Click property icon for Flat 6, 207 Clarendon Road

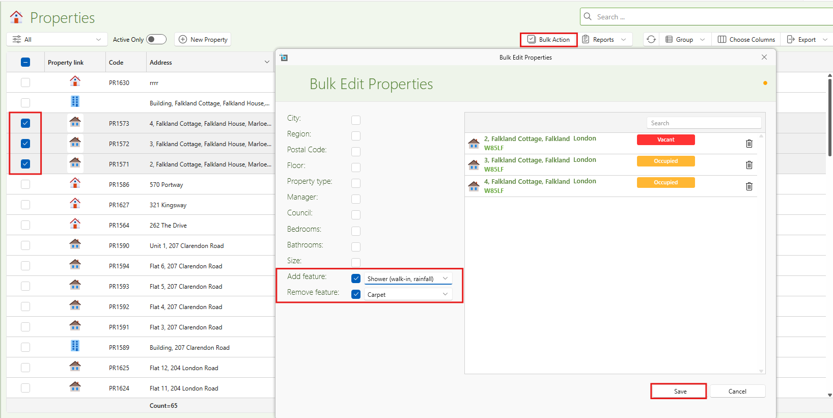[x=75, y=264]
